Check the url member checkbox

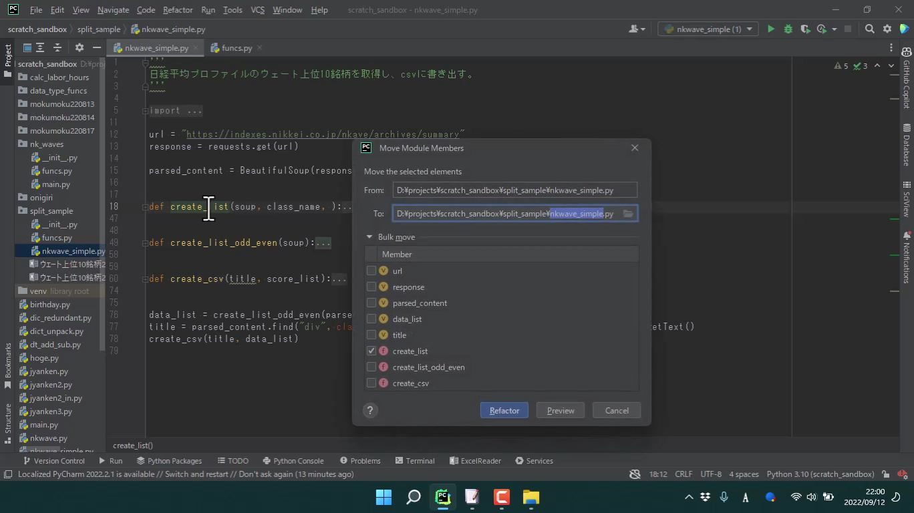click(371, 271)
